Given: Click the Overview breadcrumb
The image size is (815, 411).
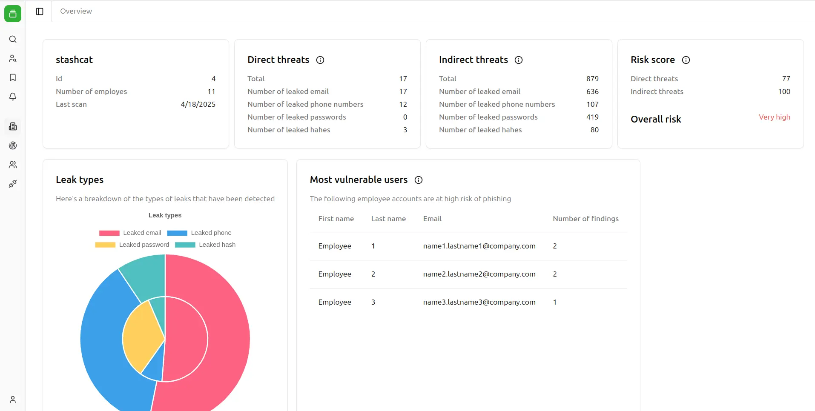Looking at the screenshot, I should click(x=76, y=11).
